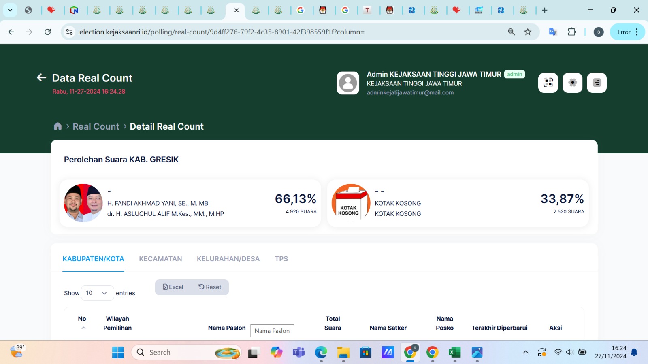
Task: Open the QR scan icon in header
Action: pos(548,83)
